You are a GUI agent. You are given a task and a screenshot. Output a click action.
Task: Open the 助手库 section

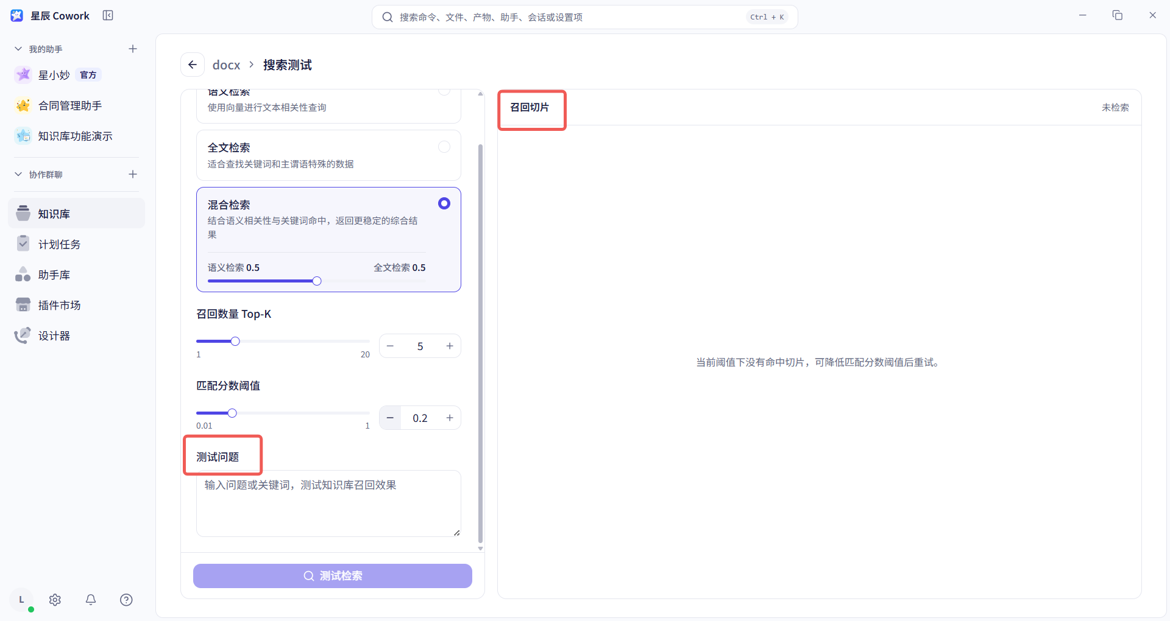point(77,275)
